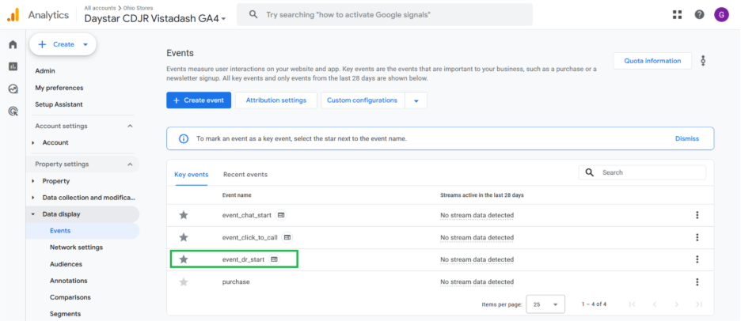Expand the Property tree item
741x321 pixels.
tap(33, 181)
